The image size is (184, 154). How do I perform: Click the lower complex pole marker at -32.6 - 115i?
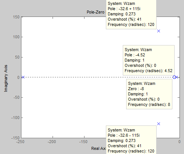(158, 124)
